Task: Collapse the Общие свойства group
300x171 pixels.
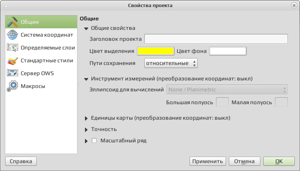Action: point(86,29)
